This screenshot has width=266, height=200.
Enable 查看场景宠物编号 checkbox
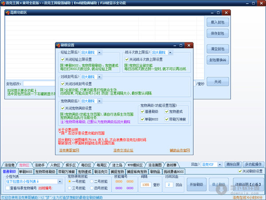coord(8,188)
